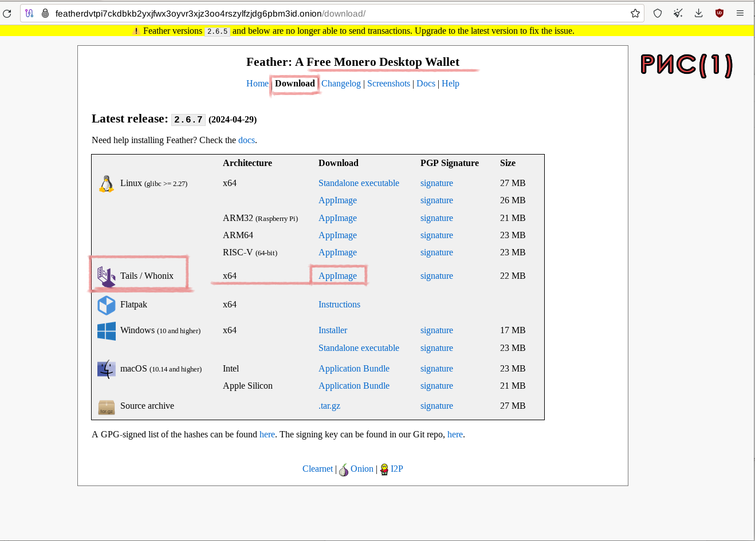Navigate to the Home page link

click(x=257, y=84)
